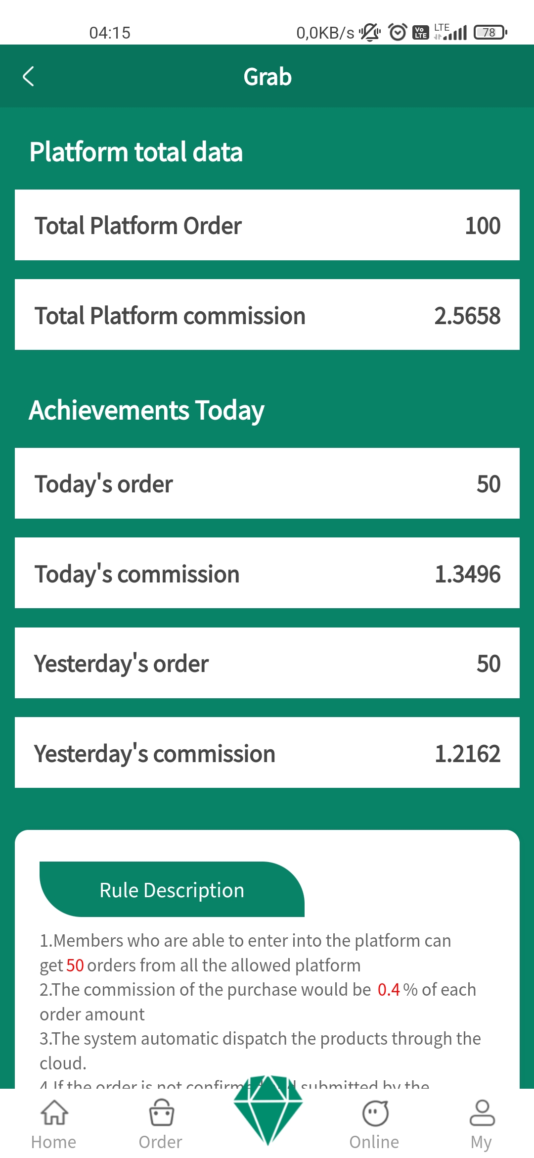
Task: Select the Rule Description tab
Action: pyautogui.click(x=172, y=889)
